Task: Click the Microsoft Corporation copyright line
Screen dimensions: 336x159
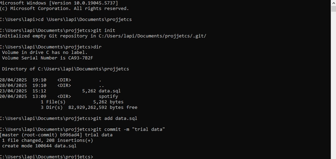Action: pyautogui.click(x=64, y=8)
